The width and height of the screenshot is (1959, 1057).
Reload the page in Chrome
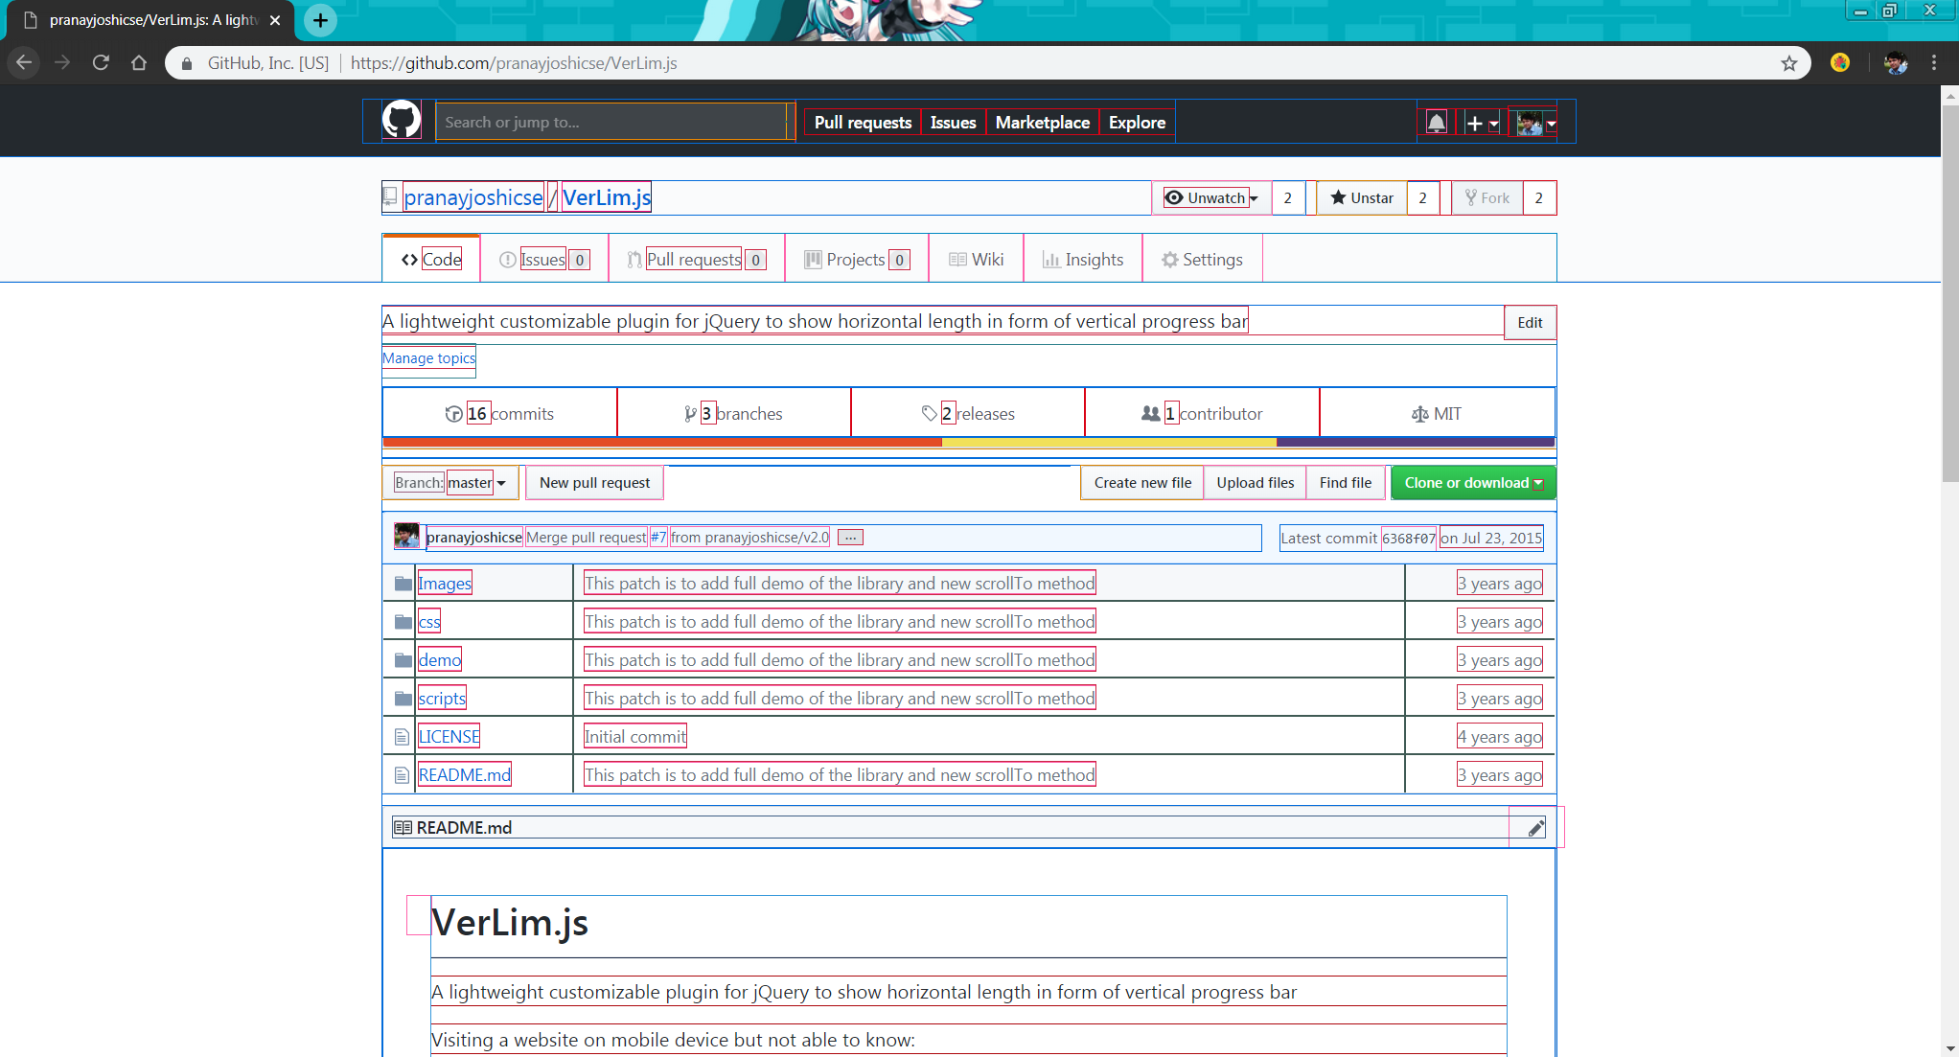(101, 63)
